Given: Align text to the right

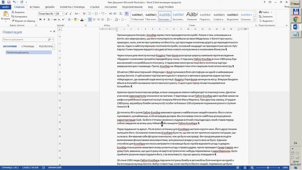Looking at the screenshot, I should (x=98, y=19).
